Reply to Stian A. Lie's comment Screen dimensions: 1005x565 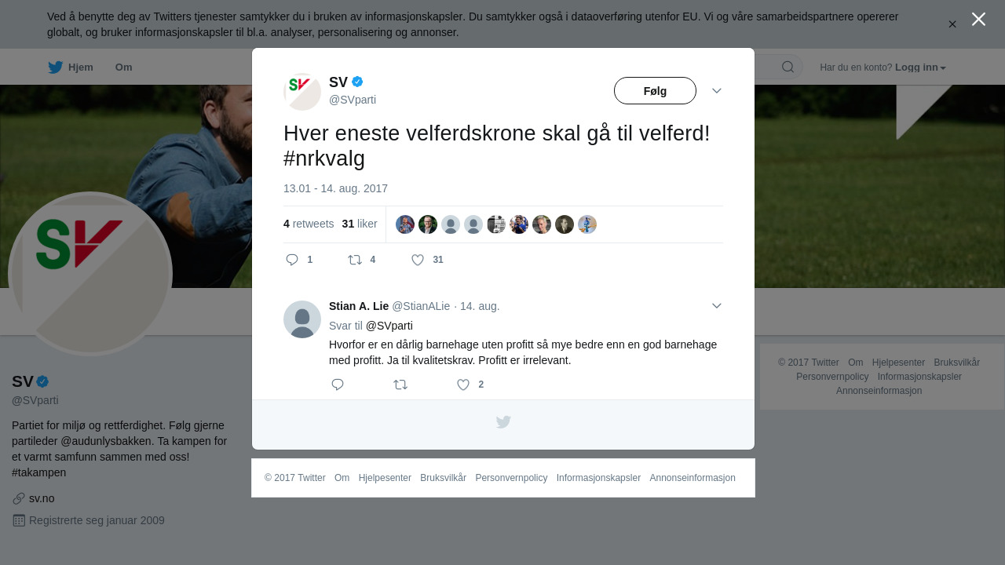point(338,385)
